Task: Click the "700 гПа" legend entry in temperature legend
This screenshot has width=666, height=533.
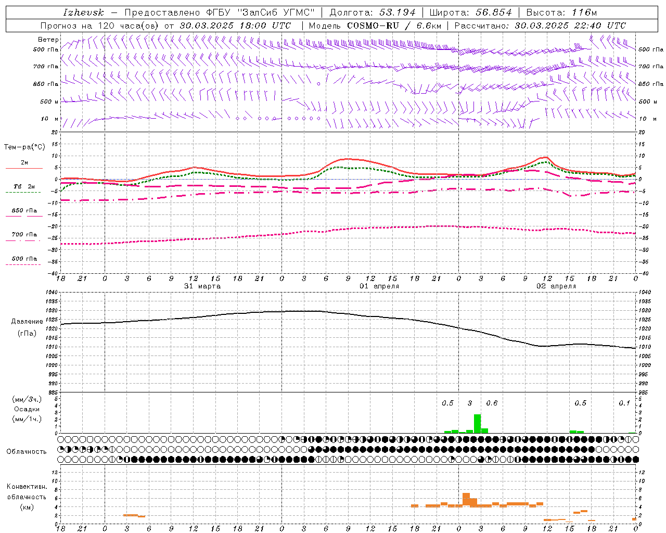Action: point(24,234)
